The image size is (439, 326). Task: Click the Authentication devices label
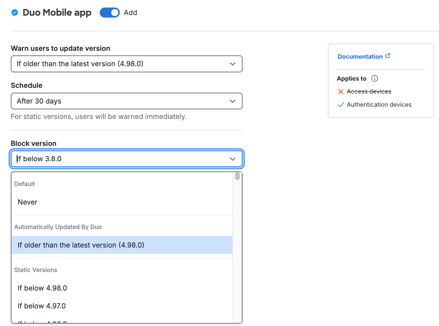(379, 105)
